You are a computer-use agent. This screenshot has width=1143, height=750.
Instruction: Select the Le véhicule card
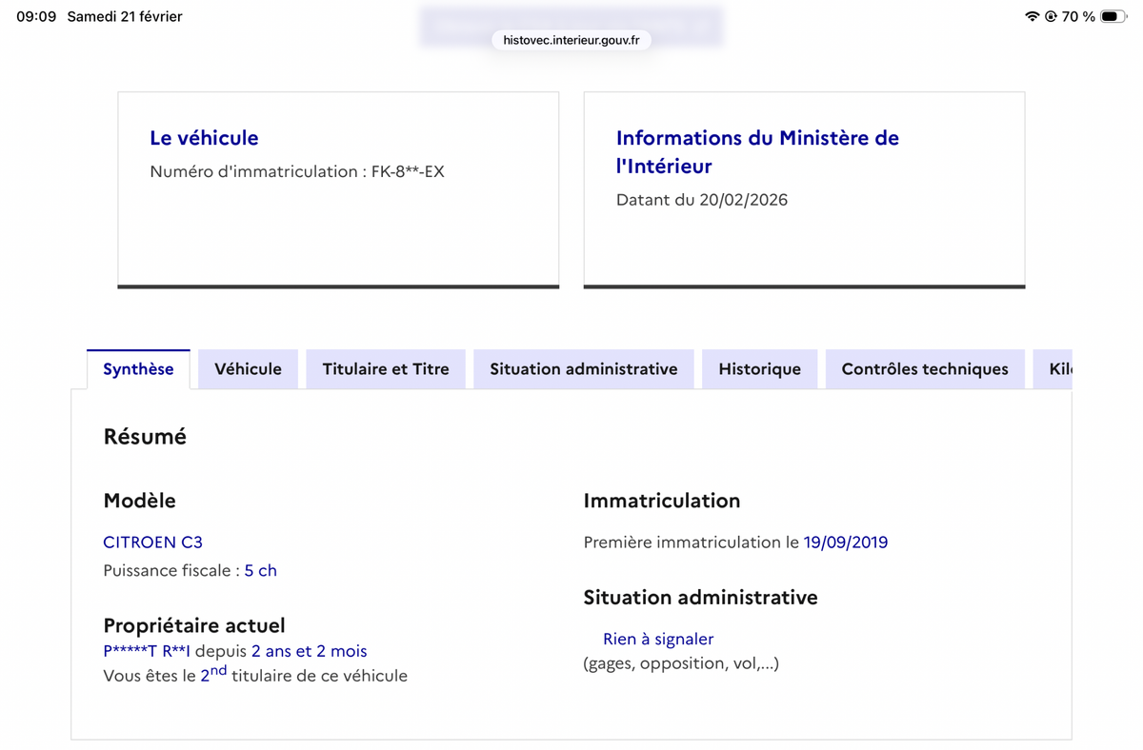338,188
